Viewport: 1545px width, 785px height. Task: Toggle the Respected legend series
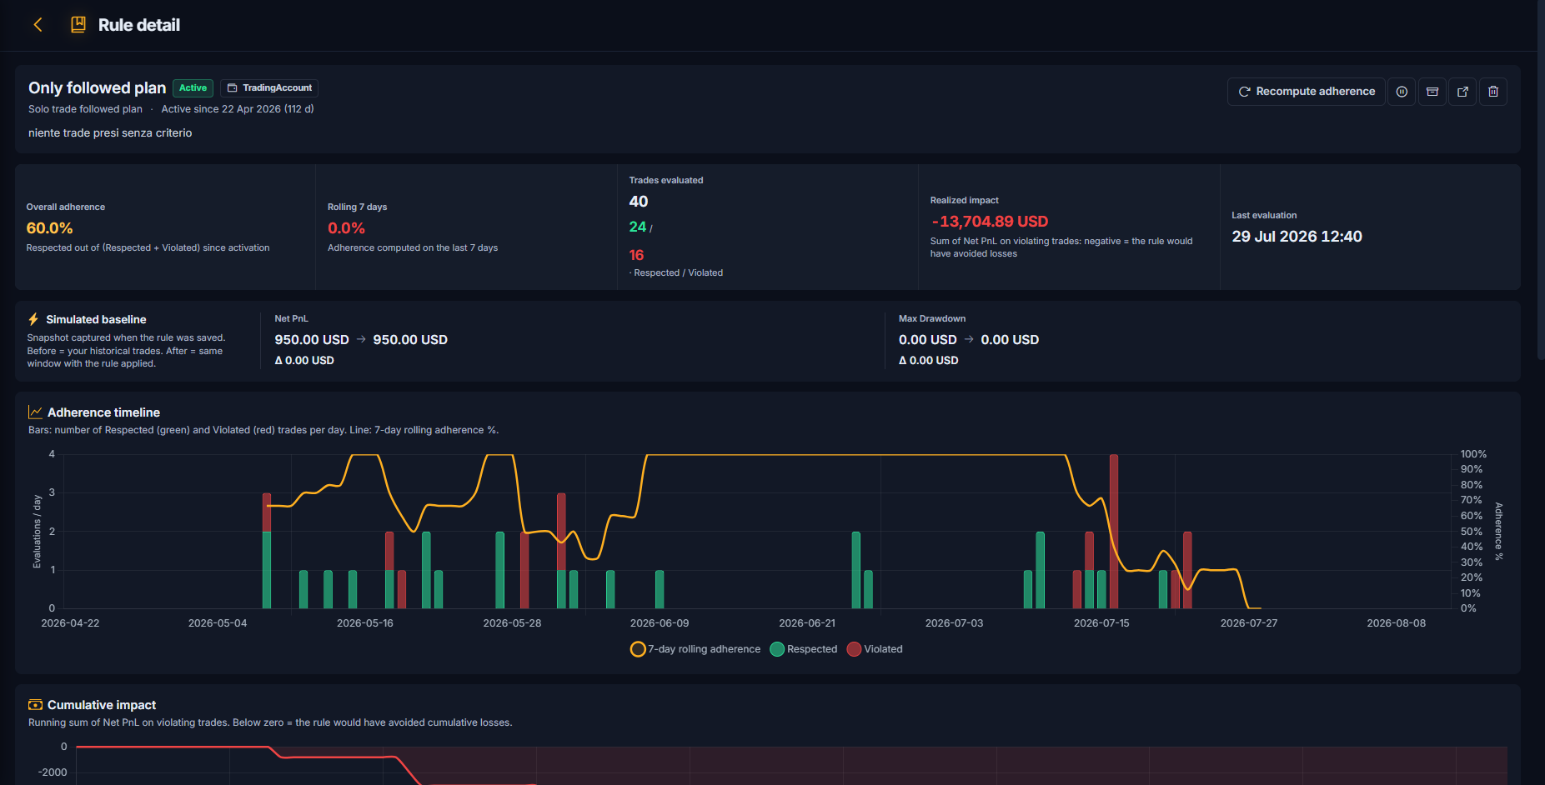804,649
